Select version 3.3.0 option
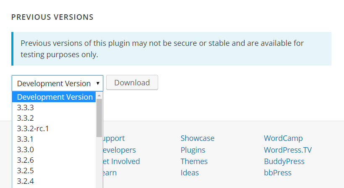The image size is (344, 188). point(26,150)
